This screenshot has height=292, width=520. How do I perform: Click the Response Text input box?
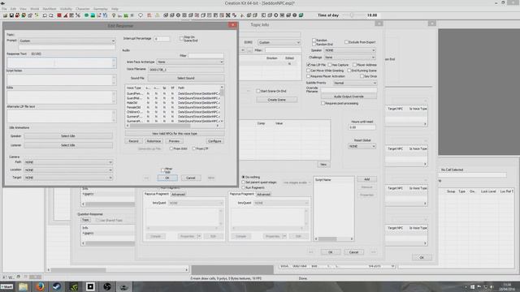[x=62, y=63]
